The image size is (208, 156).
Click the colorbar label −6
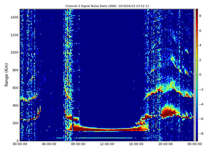pyautogui.click(x=201, y=119)
